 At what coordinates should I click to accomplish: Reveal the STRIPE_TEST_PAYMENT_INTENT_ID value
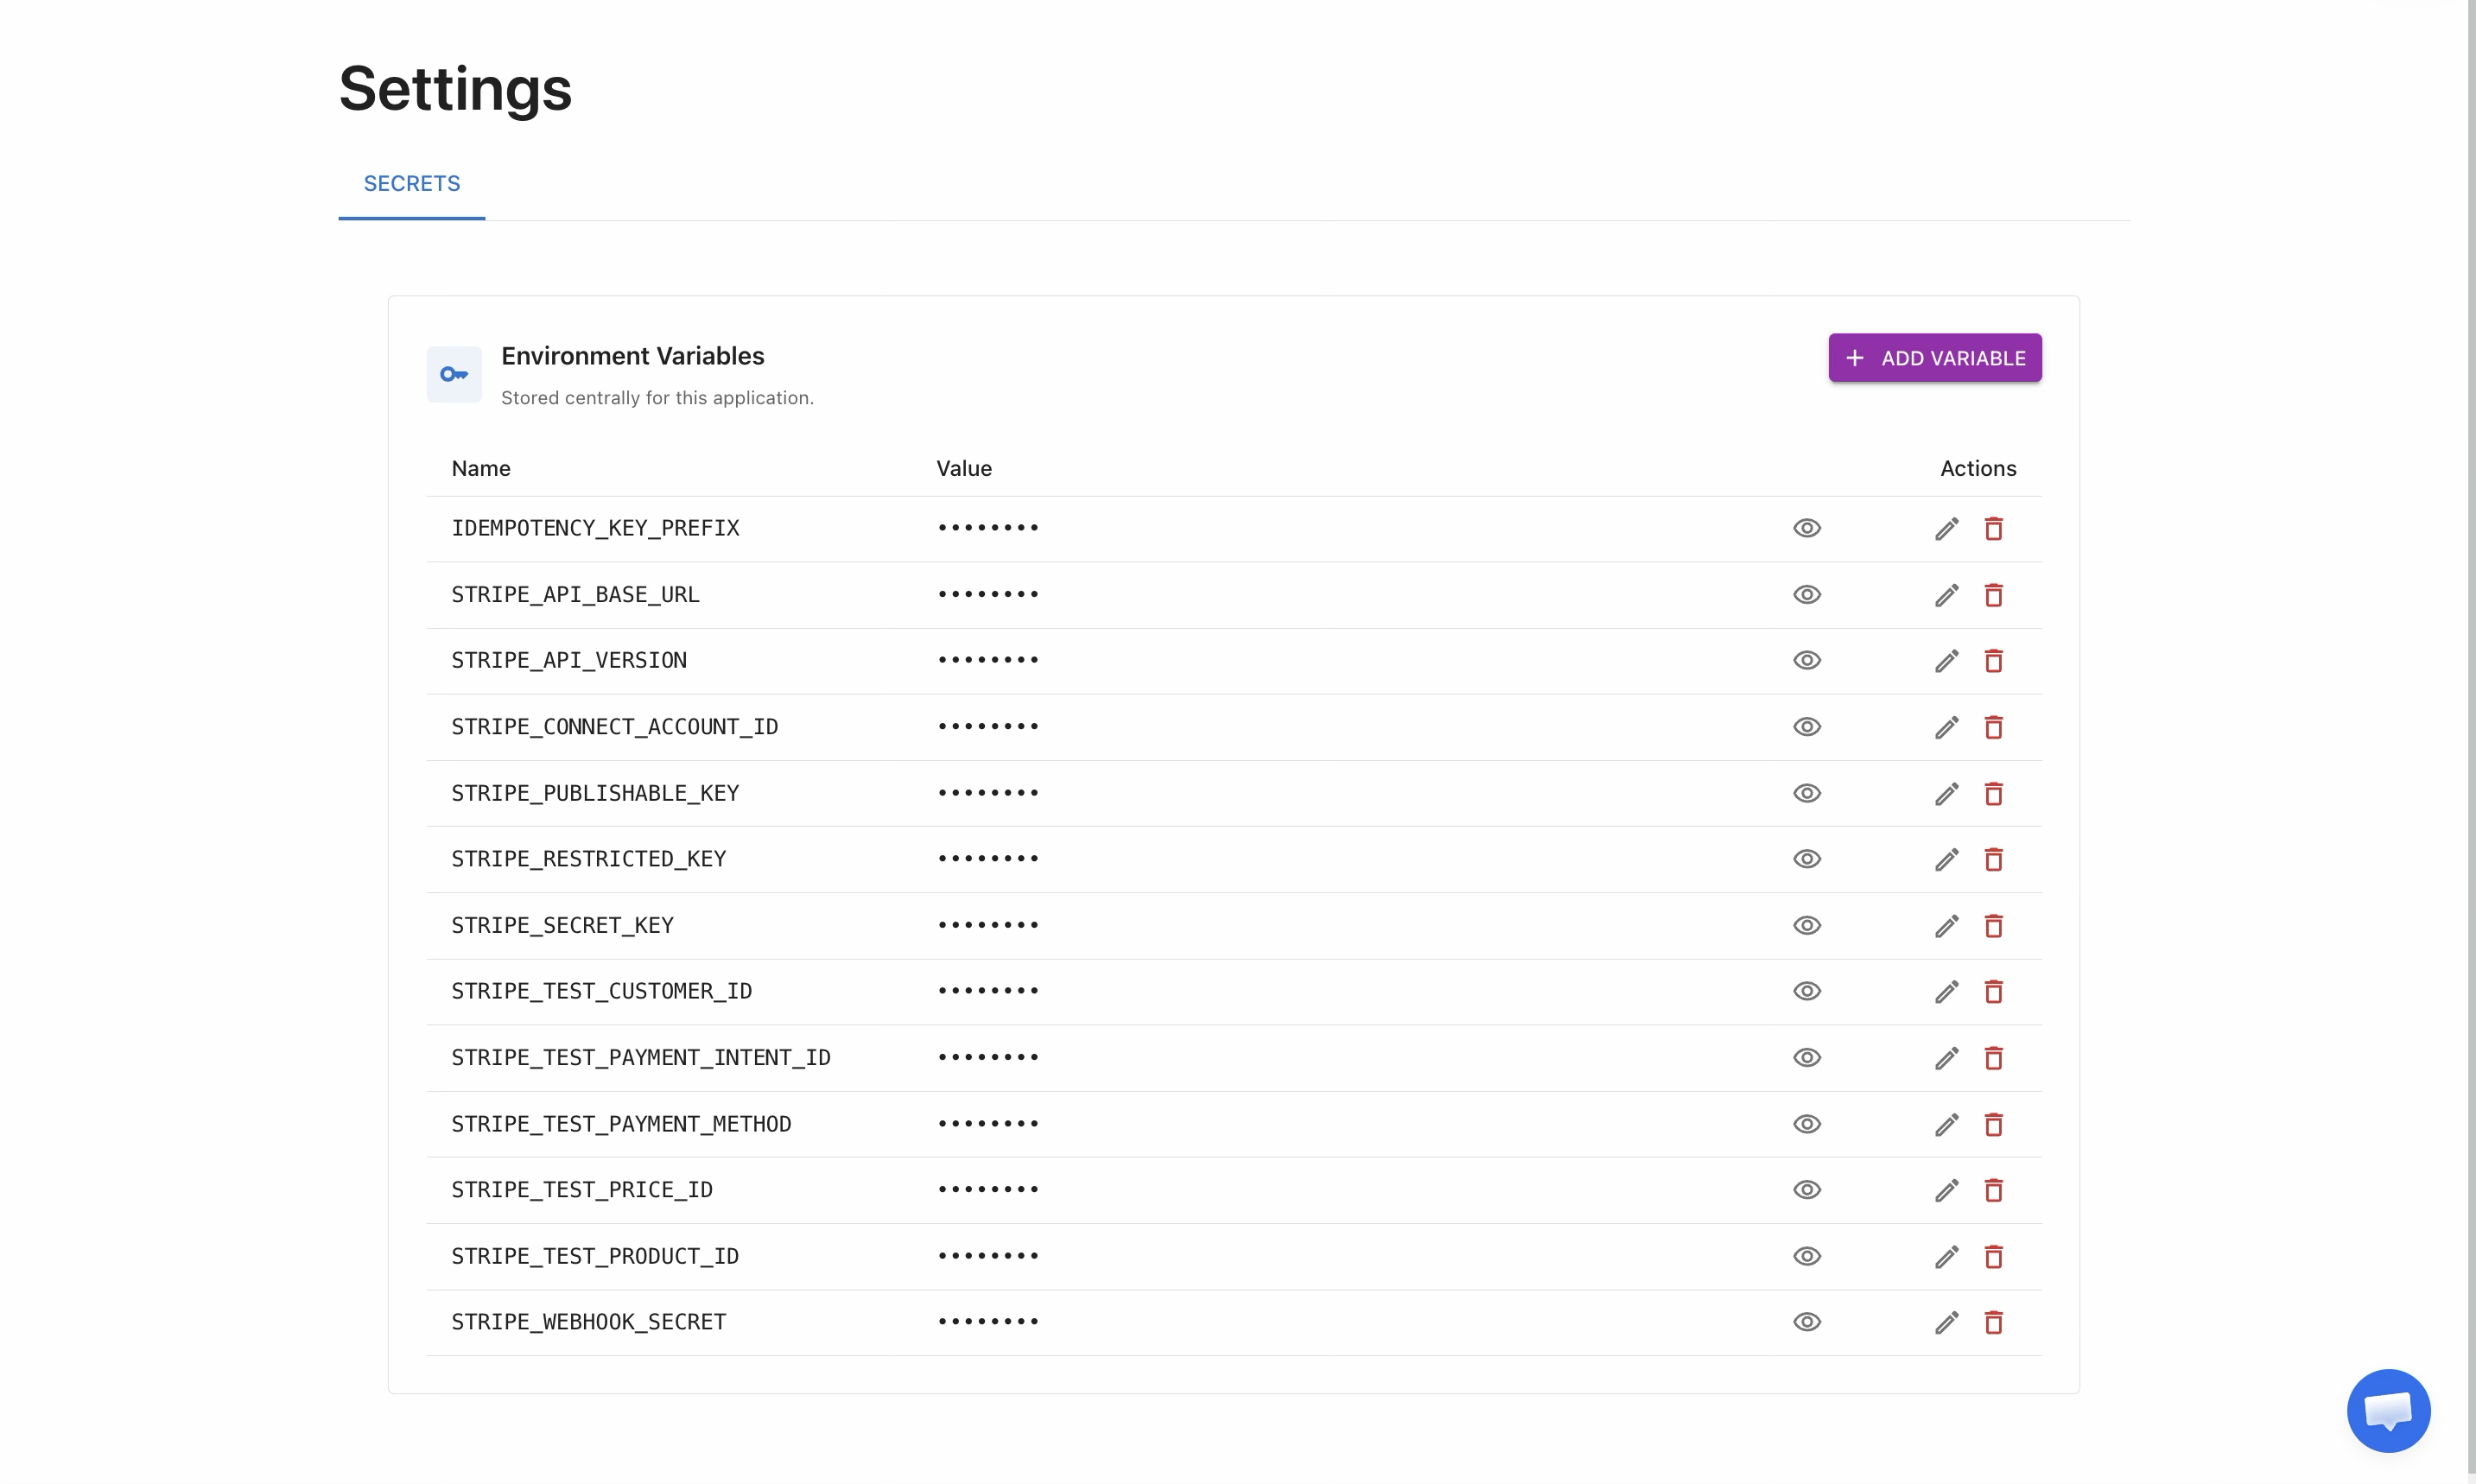tap(1806, 1057)
